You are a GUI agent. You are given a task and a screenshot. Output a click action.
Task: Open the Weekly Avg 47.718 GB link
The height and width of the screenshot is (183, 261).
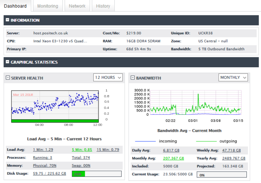pyautogui.click(x=231, y=151)
